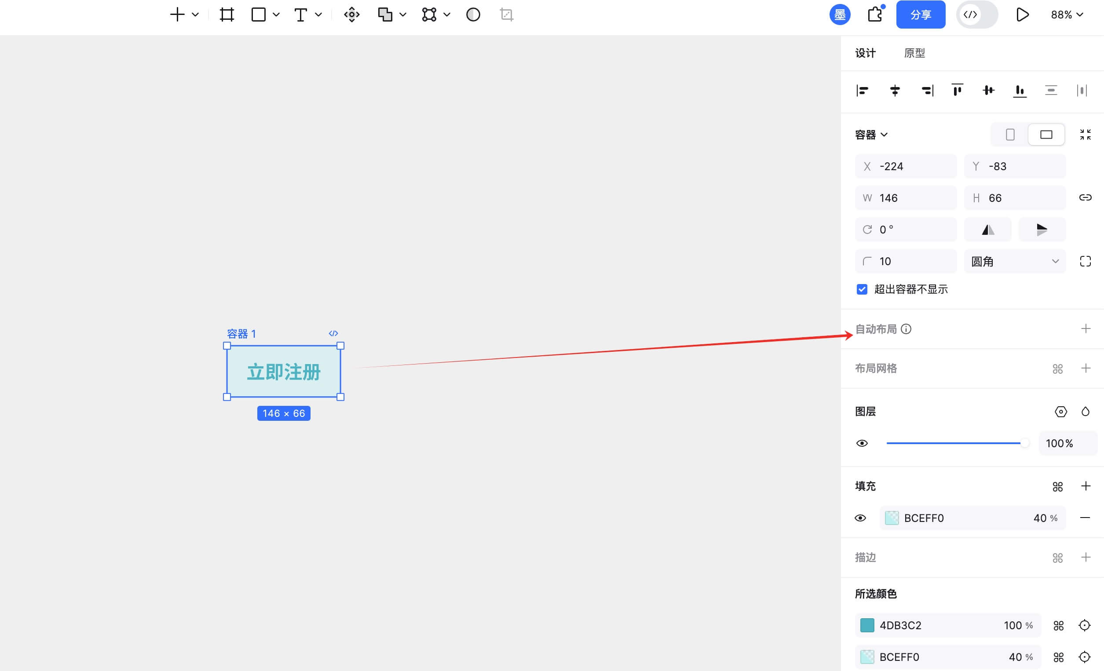Uncheck 超出容器不显示 checkbox
Screen dimensions: 1104x671
click(x=862, y=289)
